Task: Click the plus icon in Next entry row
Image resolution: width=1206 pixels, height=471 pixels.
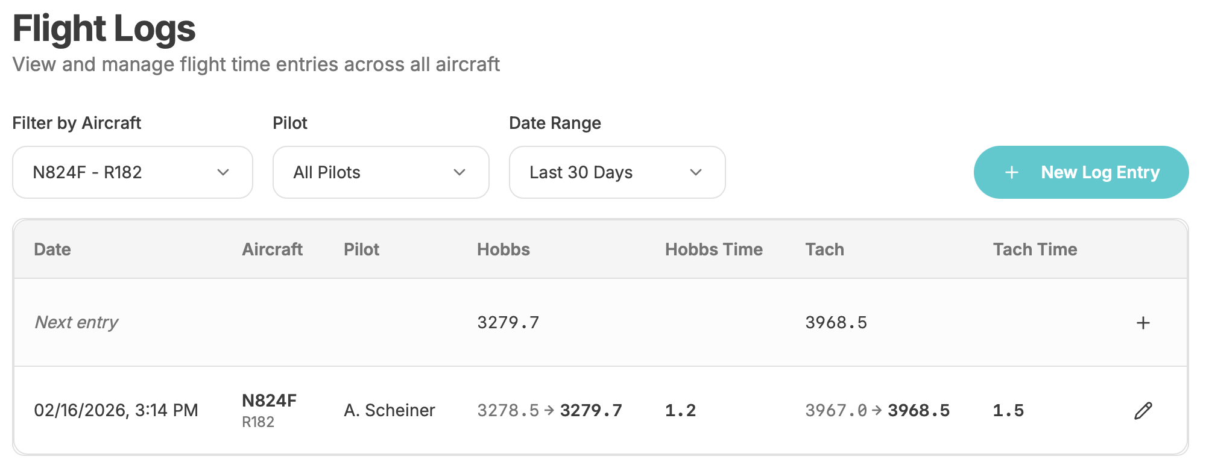Action: click(1143, 323)
